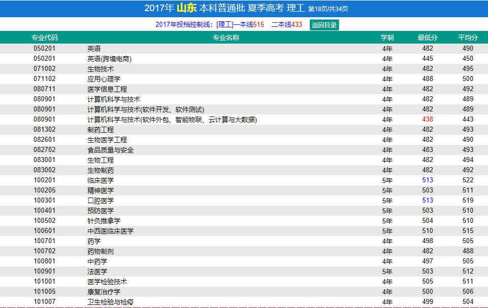Click major code 071102
Image resolution: width=488 pixels, height=308 pixels.
click(x=45, y=79)
